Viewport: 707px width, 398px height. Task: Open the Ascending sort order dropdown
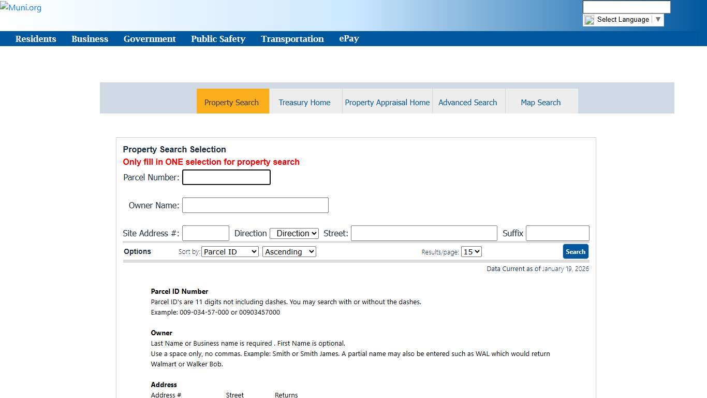[289, 251]
